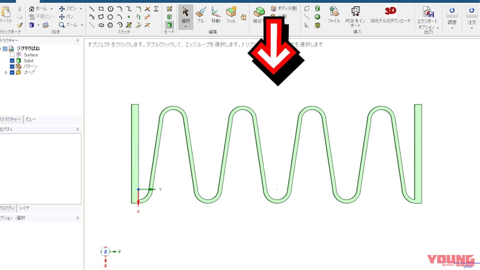The width and height of the screenshot is (480, 270).
Task: Click the ボディ分割 button
Action: click(283, 8)
